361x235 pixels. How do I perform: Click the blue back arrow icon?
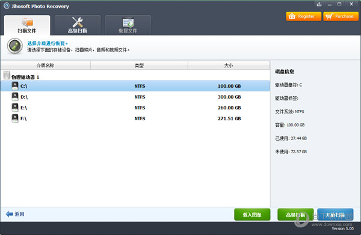[x=9, y=214]
